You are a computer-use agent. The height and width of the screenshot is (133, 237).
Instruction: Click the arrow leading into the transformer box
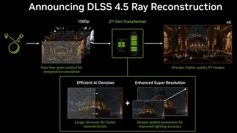(x=101, y=43)
